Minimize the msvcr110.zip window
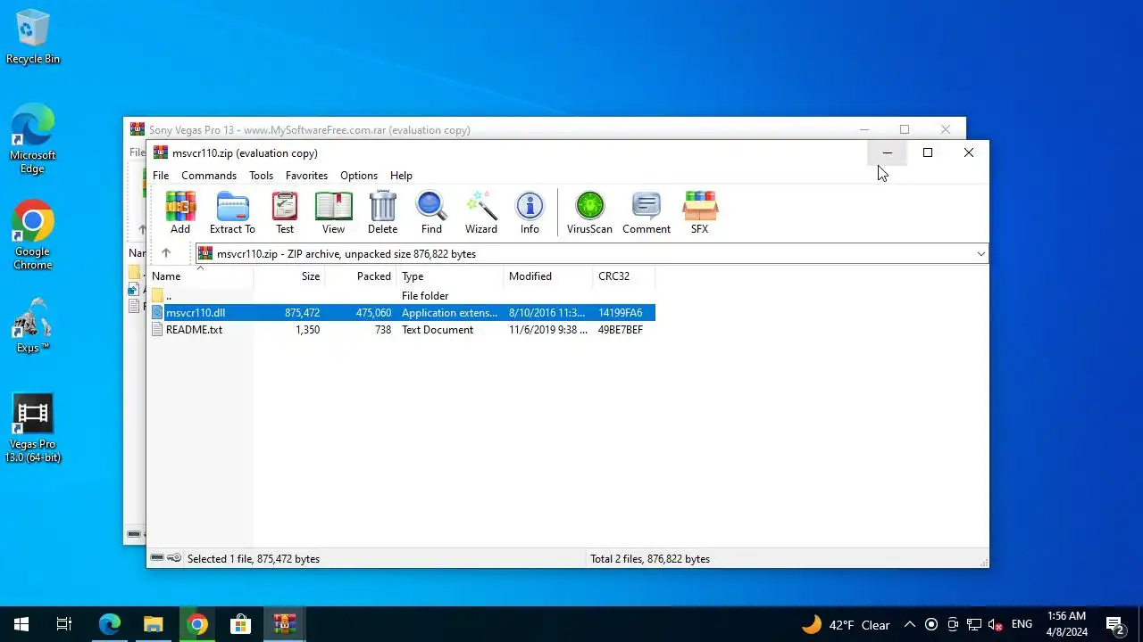Screen dimensions: 1143x642 pyautogui.click(x=887, y=152)
